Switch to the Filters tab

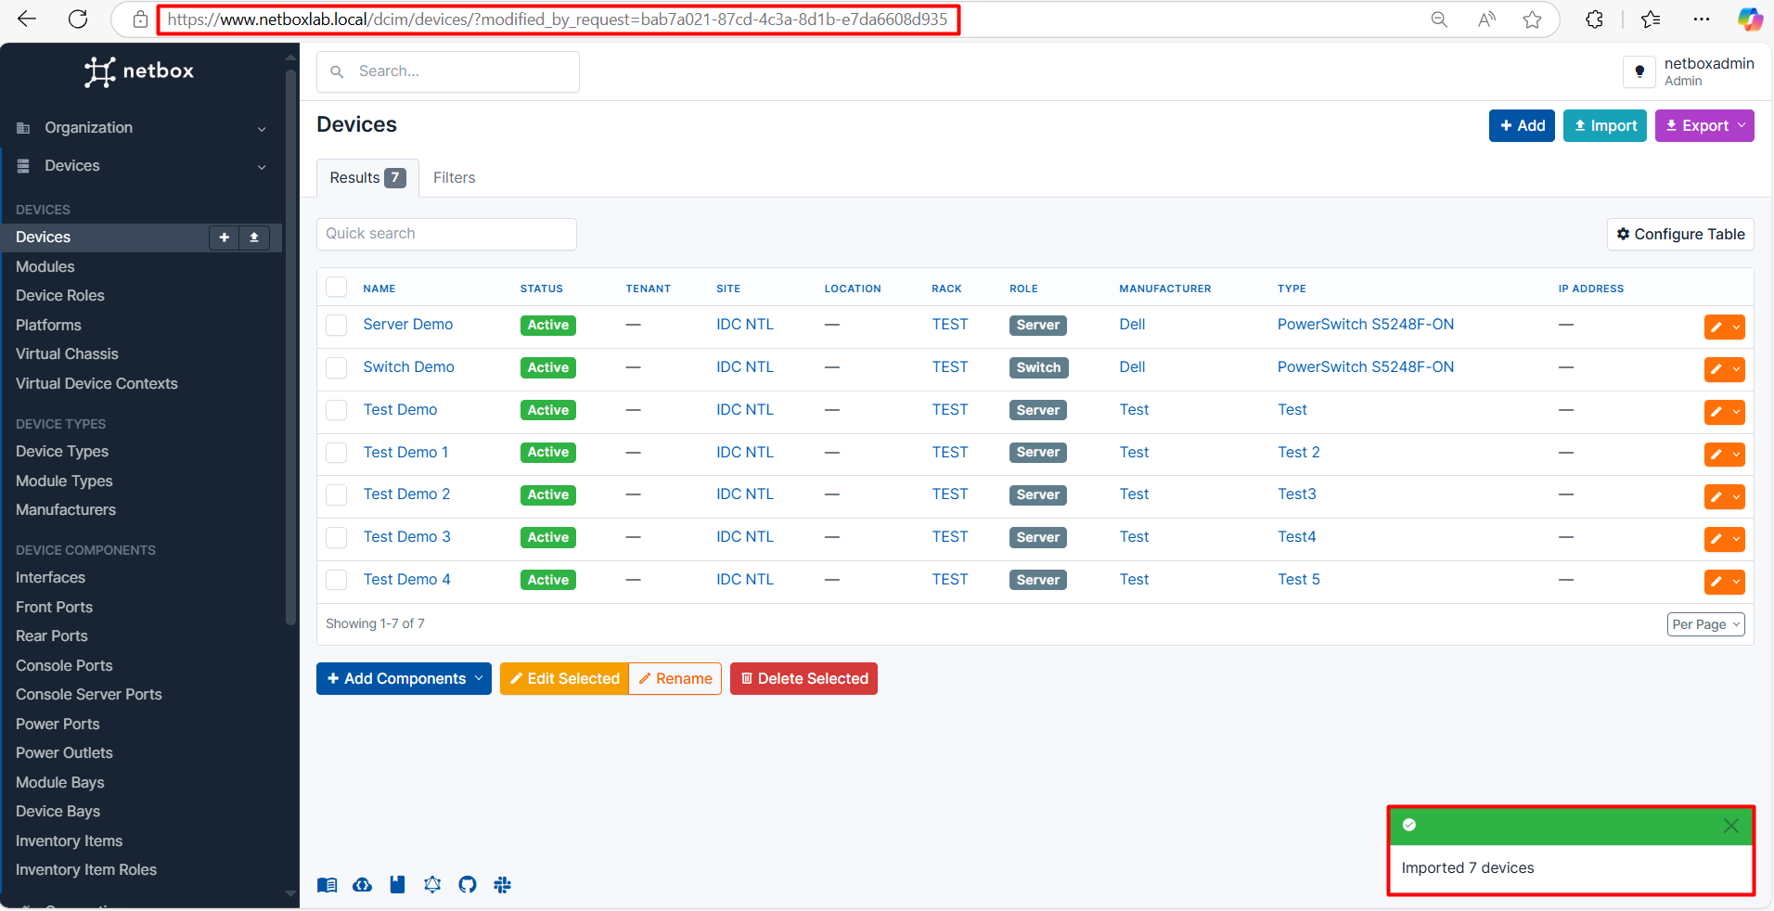[x=455, y=178]
